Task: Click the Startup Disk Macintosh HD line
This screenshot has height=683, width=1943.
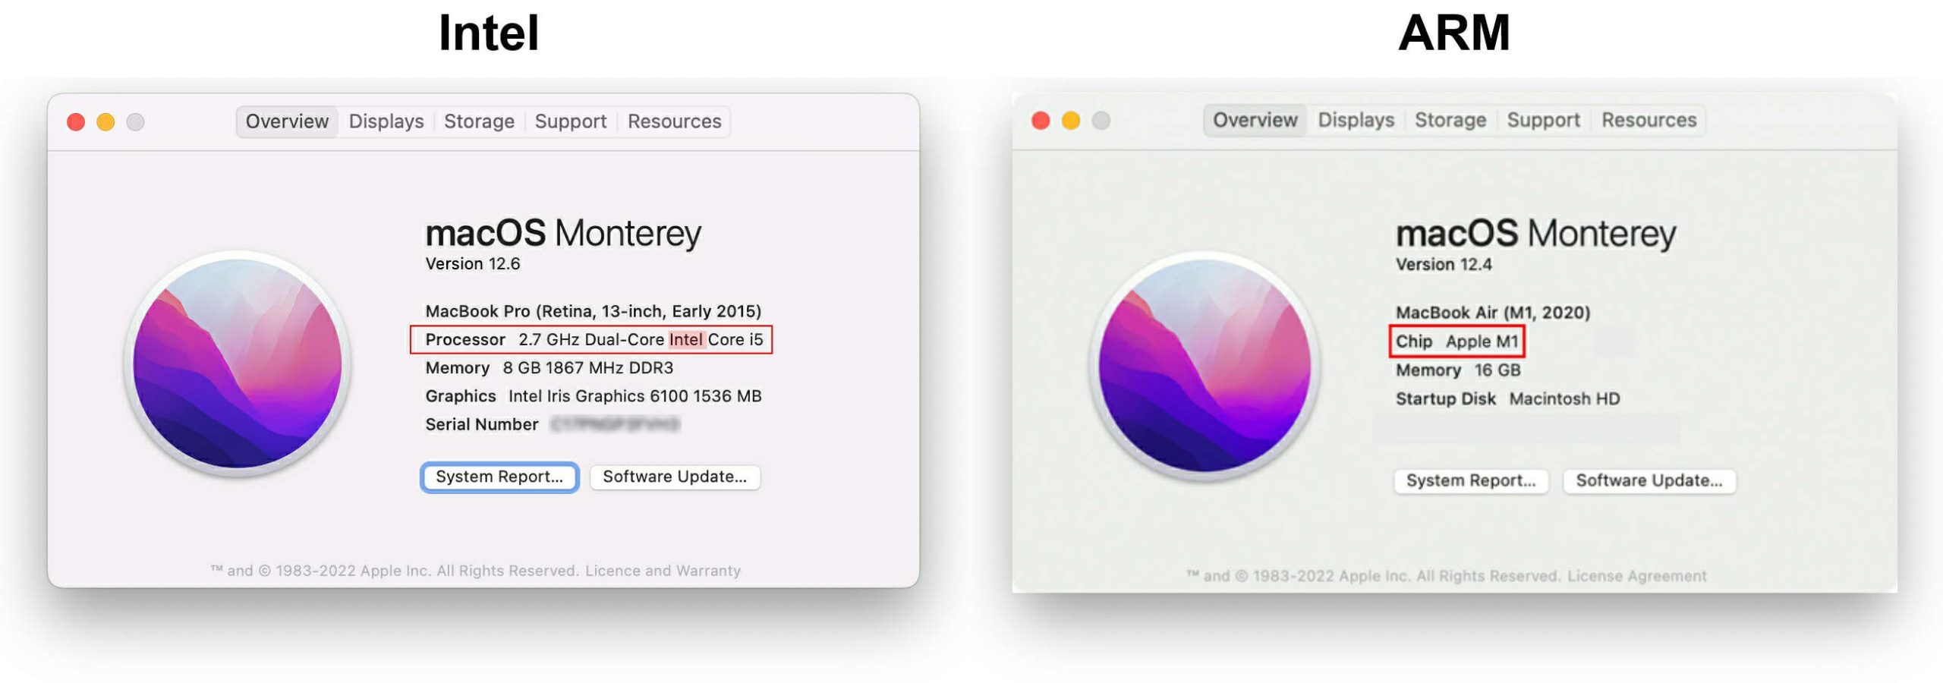Action: 1507,399
